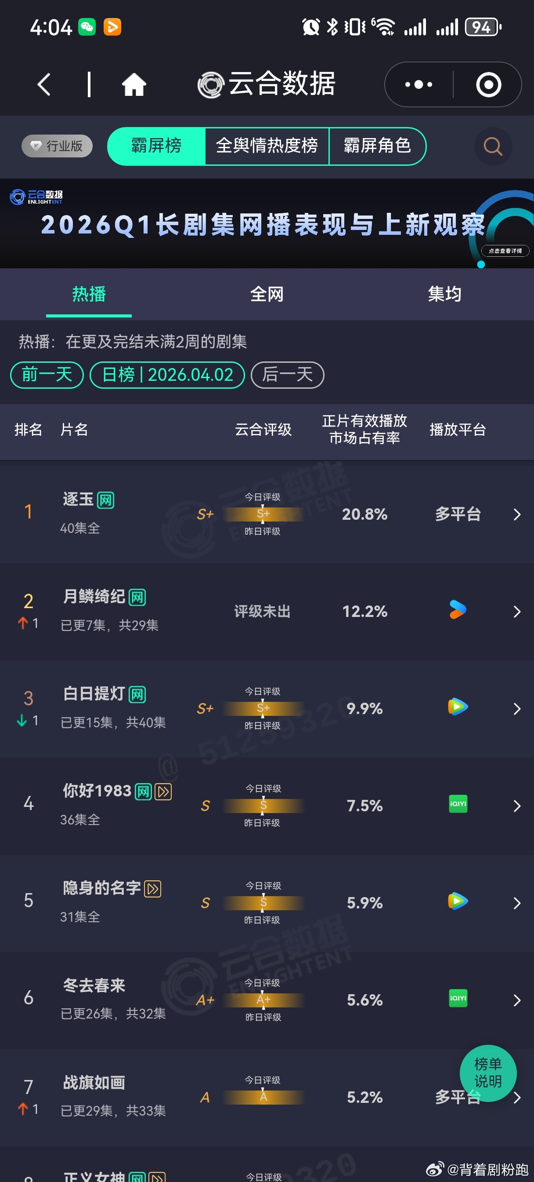Click 后一天 to view the next day
The height and width of the screenshot is (1182, 534).
[x=287, y=375]
